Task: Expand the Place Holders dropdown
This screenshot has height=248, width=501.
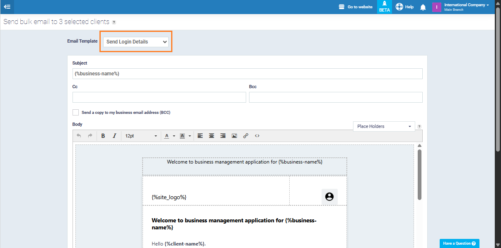Action: tap(384, 126)
